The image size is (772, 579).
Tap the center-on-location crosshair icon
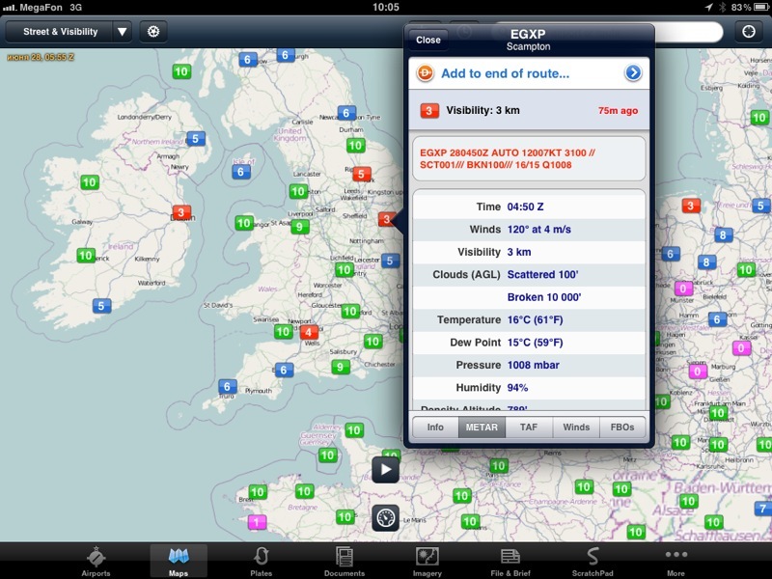tap(748, 31)
